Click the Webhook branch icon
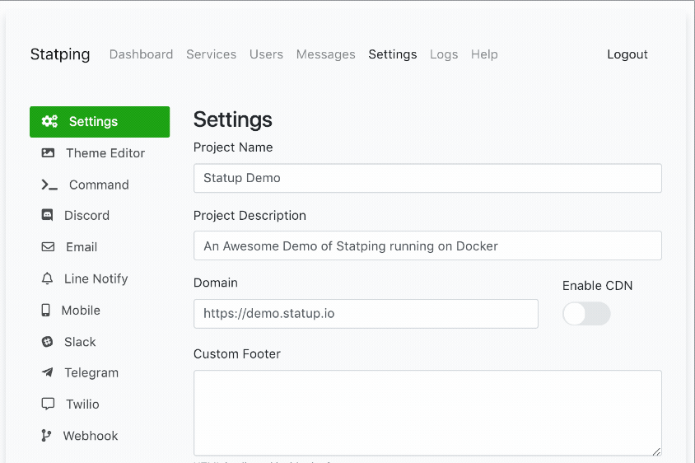Image resolution: width=695 pixels, height=463 pixels. point(47,436)
